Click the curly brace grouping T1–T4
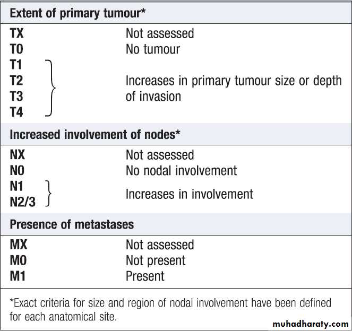Image resolution: width=352 pixels, height=331 pixels. click(51, 89)
